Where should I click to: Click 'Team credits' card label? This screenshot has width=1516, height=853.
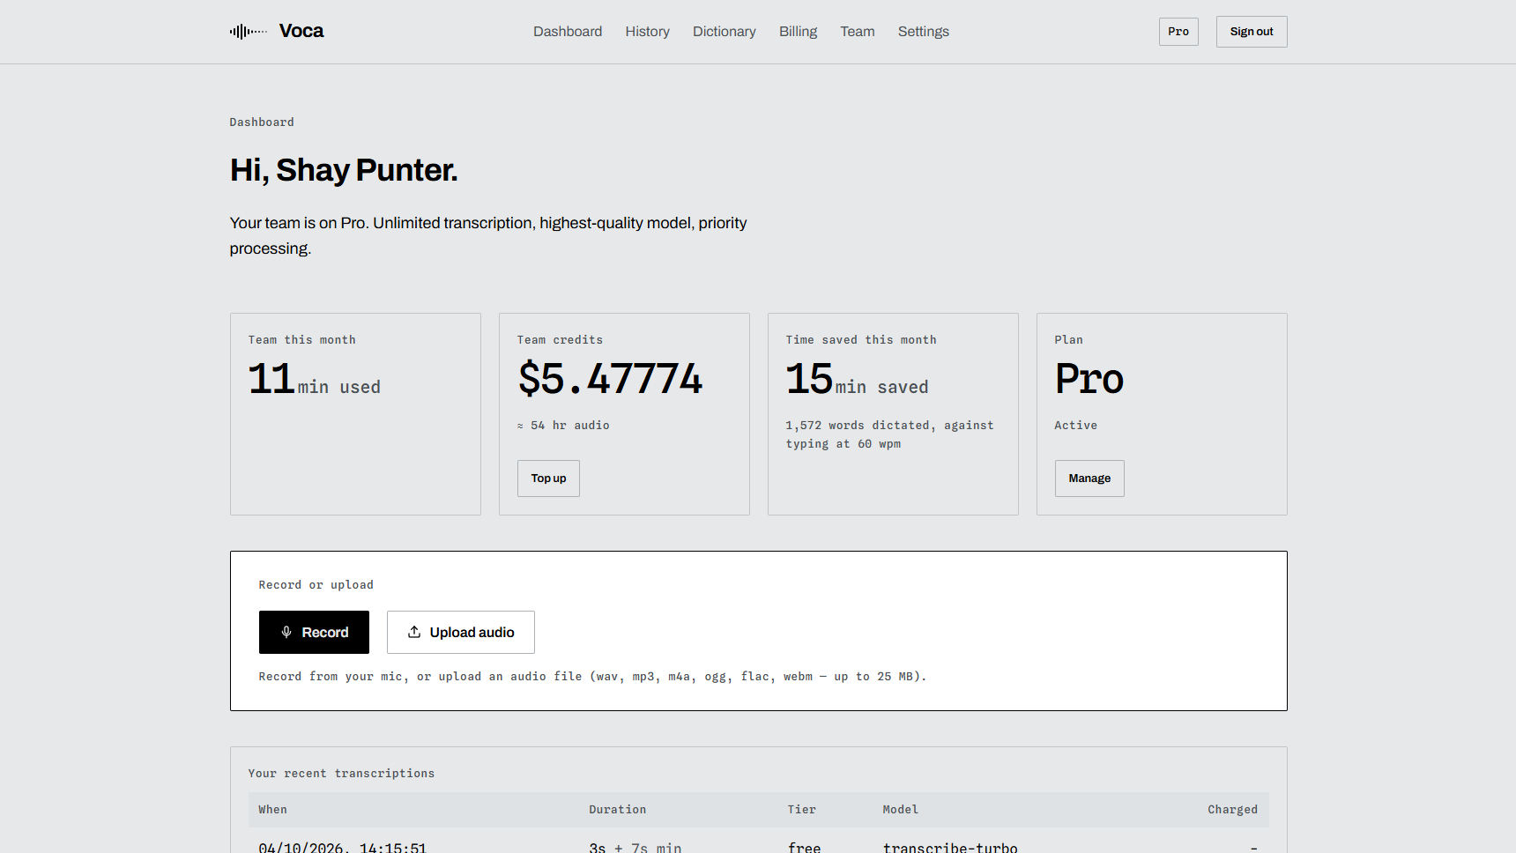tap(561, 340)
